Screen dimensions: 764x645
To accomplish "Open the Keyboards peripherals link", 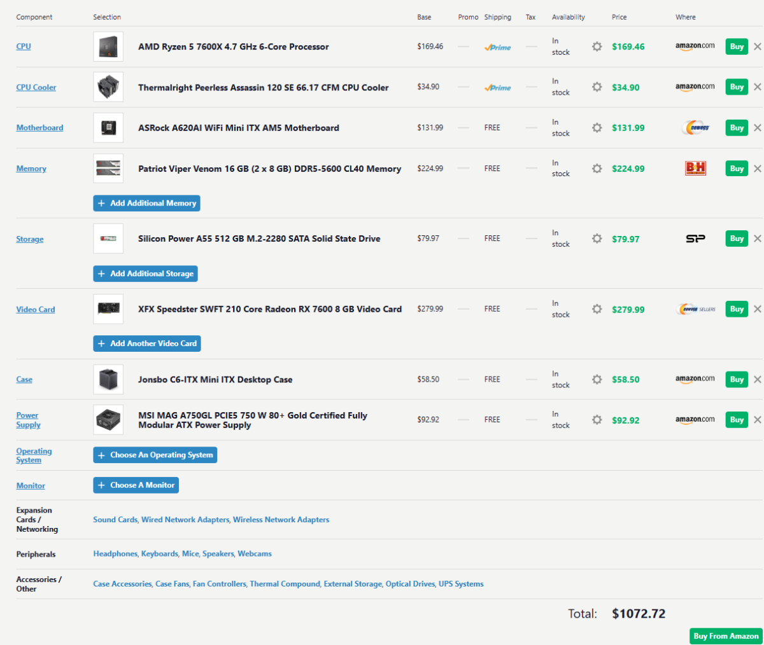I will pos(160,554).
